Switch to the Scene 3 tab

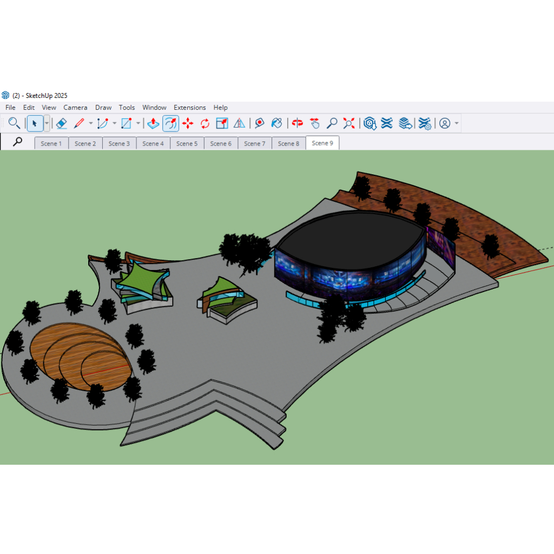(119, 143)
